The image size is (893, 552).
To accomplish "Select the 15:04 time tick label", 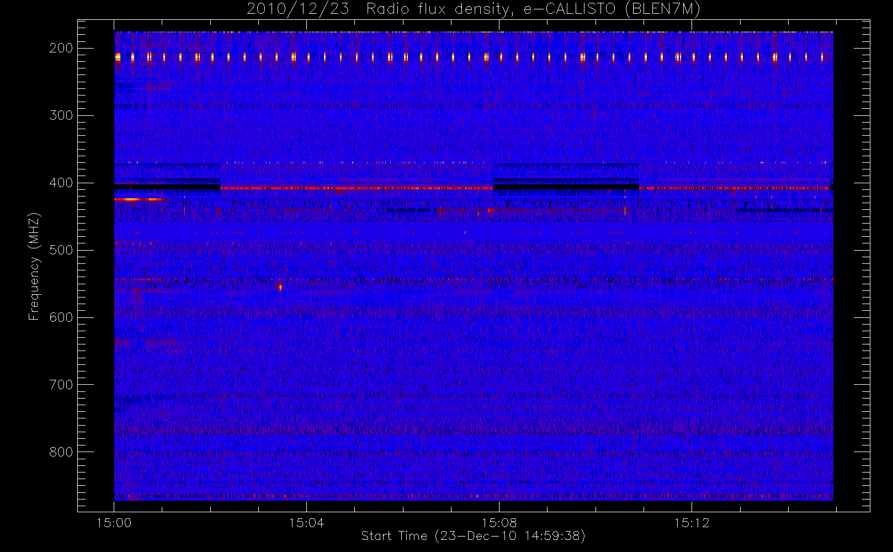I will (306, 523).
